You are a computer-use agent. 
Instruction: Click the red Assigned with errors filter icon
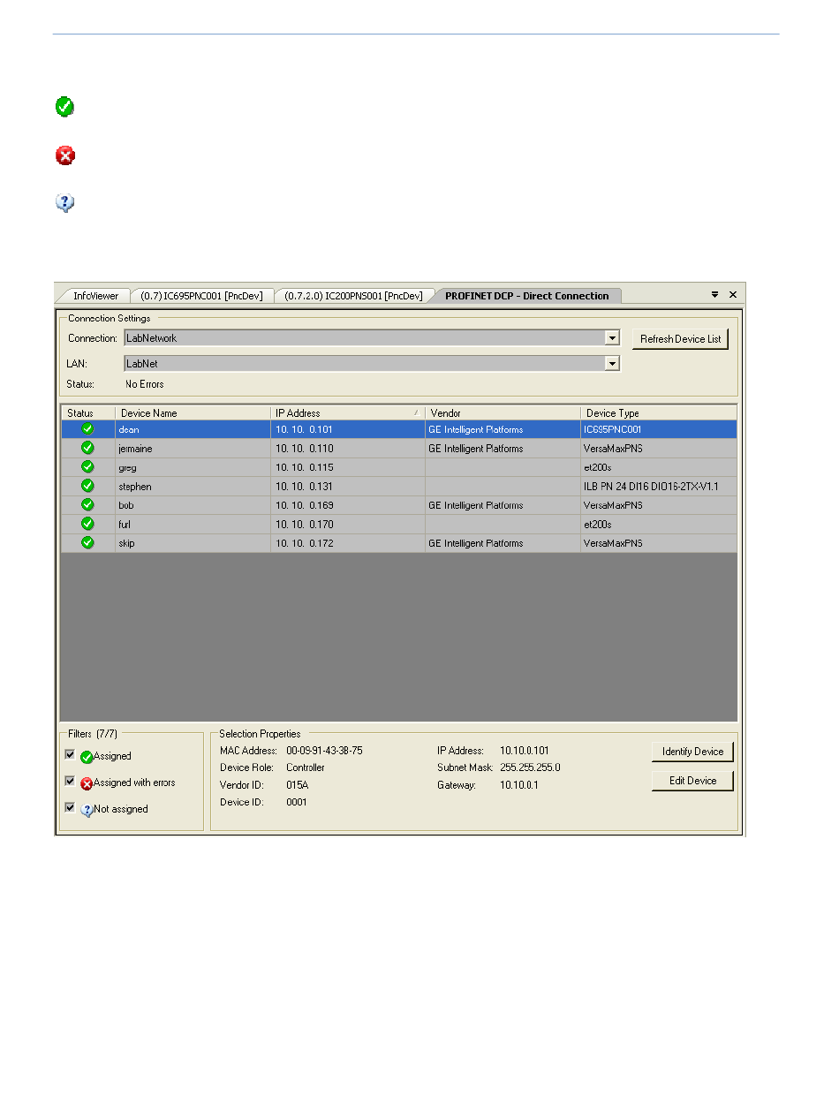[x=87, y=783]
